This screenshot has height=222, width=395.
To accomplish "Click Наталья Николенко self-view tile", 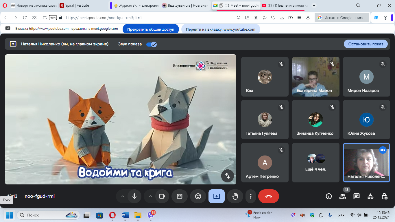I will click(367, 162).
